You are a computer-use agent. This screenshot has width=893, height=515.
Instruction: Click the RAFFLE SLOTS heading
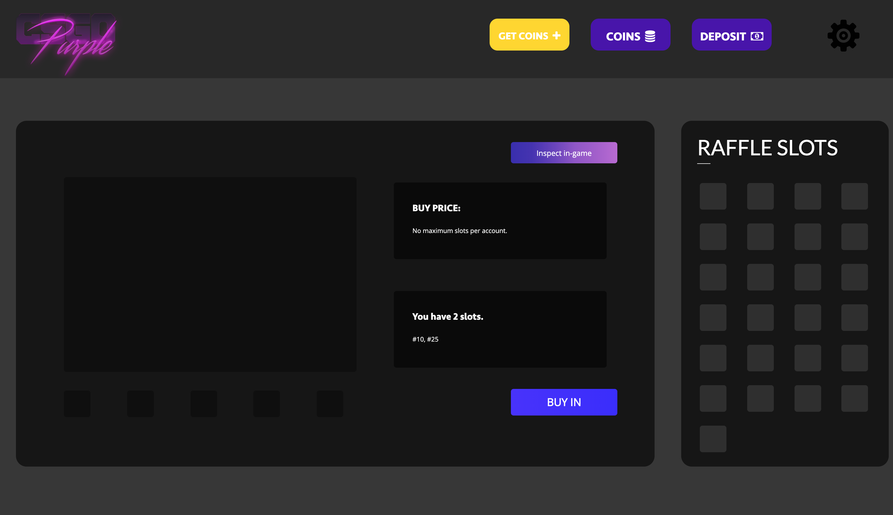click(x=767, y=148)
